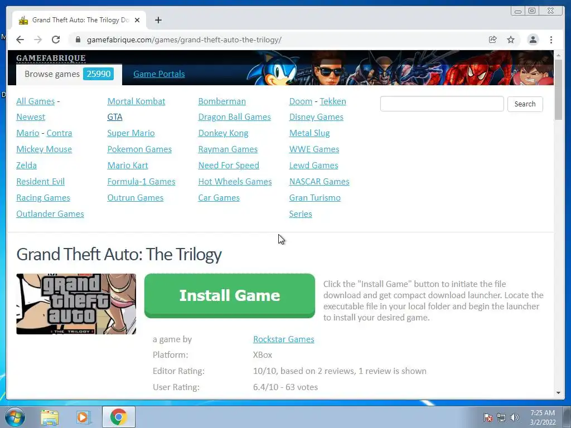
Task: Click the GTA Trilogy cover thumbnail
Action: point(76,304)
